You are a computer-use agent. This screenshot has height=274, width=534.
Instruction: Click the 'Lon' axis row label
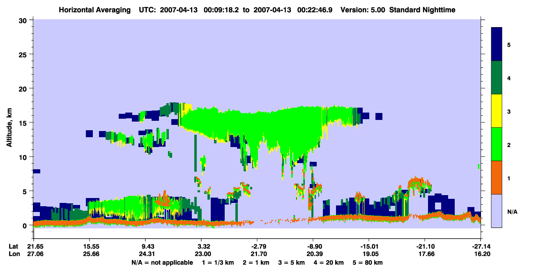(x=14, y=254)
